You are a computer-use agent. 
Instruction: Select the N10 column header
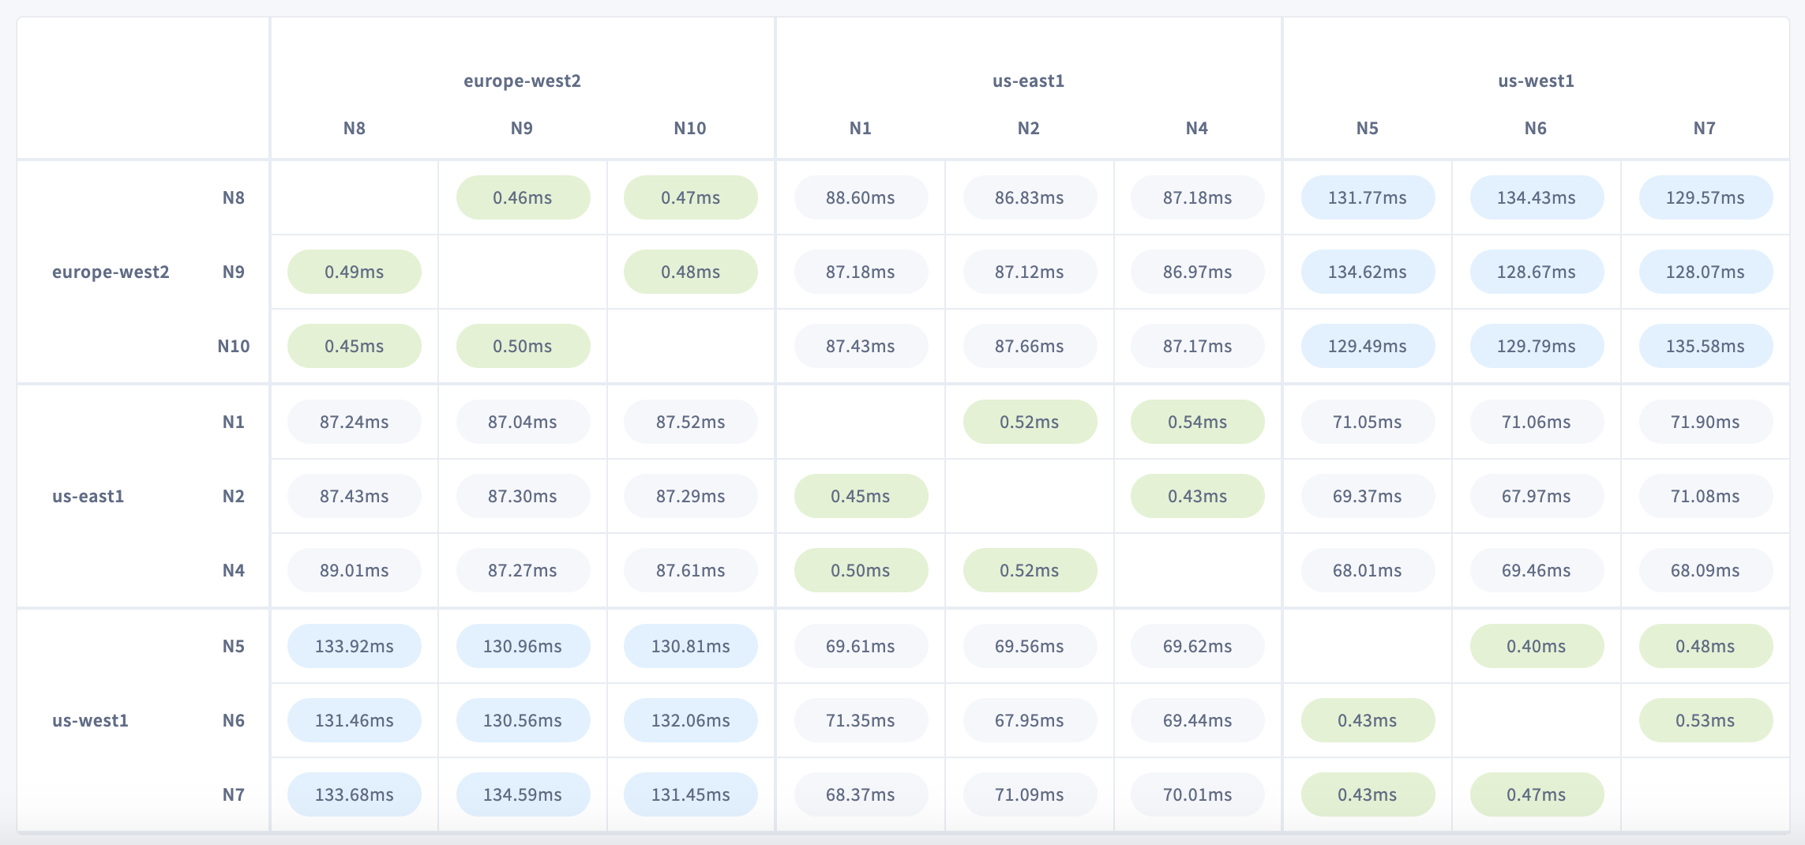(x=690, y=128)
